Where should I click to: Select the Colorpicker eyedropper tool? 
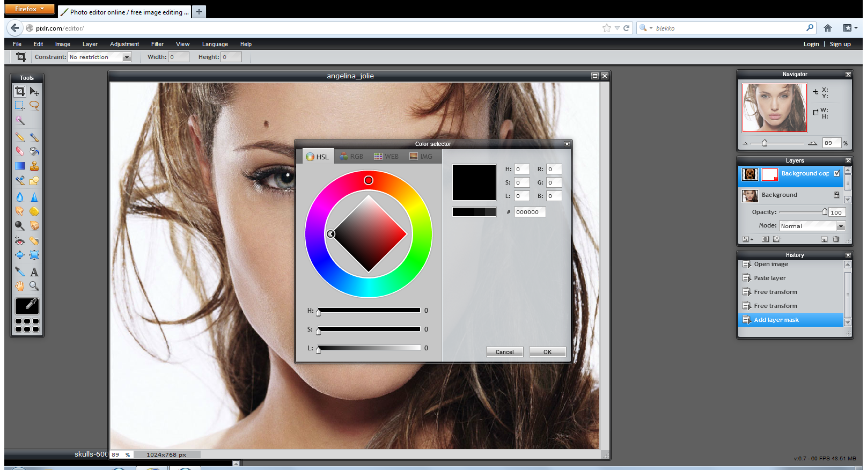(x=20, y=271)
